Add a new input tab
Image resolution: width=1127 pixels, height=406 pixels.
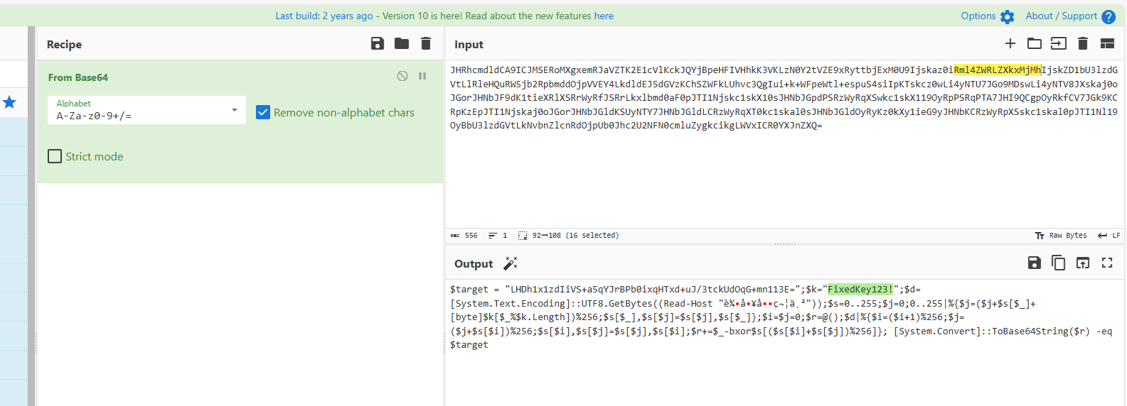point(1010,44)
